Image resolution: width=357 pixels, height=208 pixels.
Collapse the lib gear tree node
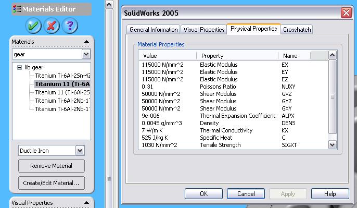click(20, 67)
